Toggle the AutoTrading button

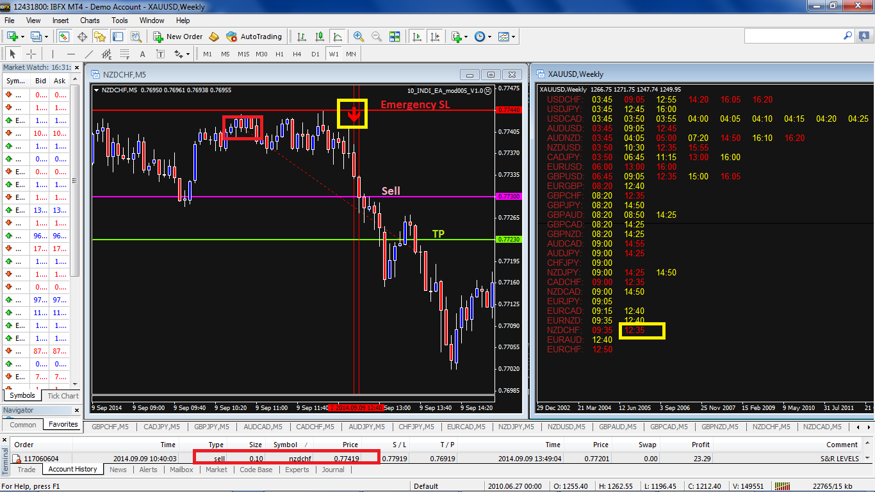point(254,37)
